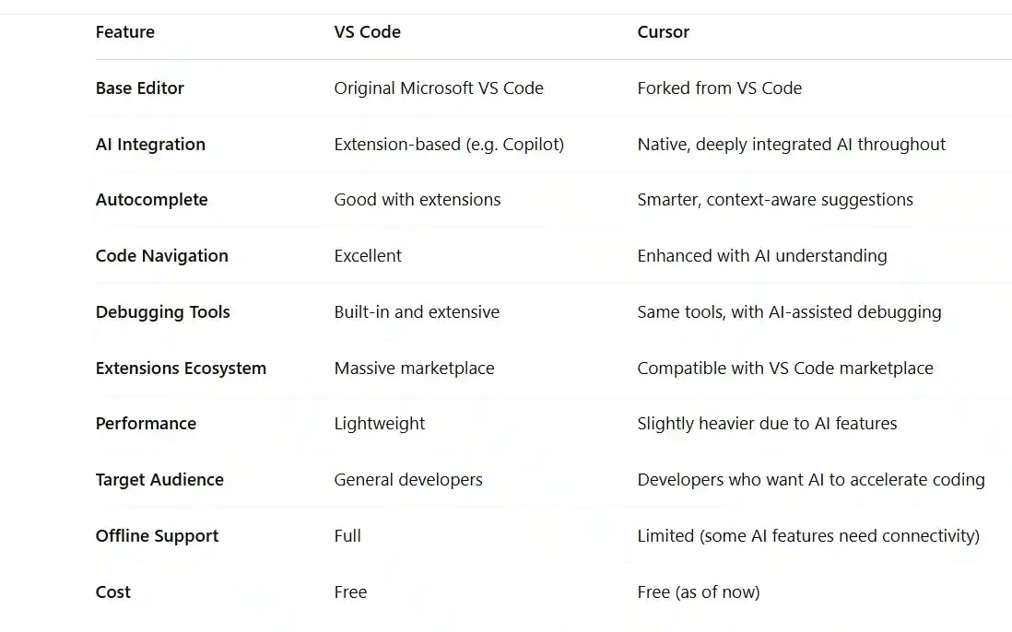Select the 'Slightly heavier due to AI features' cell

pos(767,424)
